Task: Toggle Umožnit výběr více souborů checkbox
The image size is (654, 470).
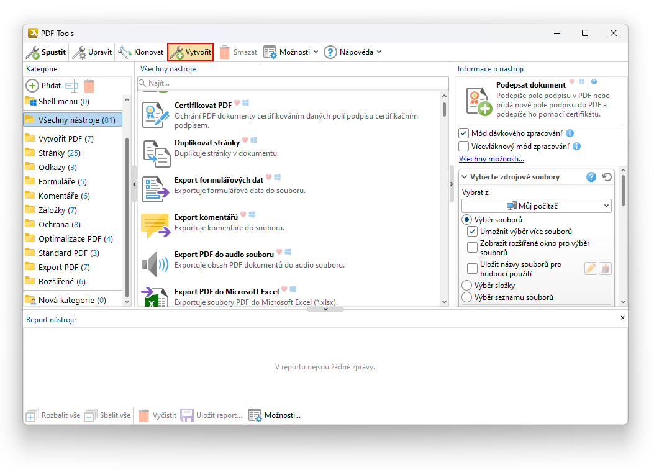Action: pyautogui.click(x=472, y=232)
